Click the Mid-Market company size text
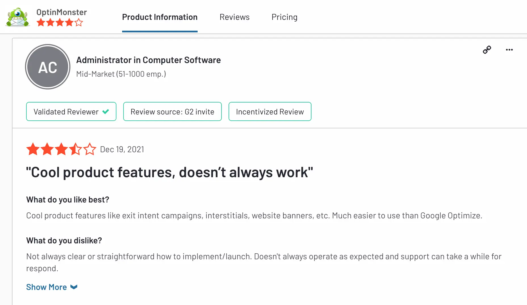The image size is (527, 305). [x=121, y=74]
